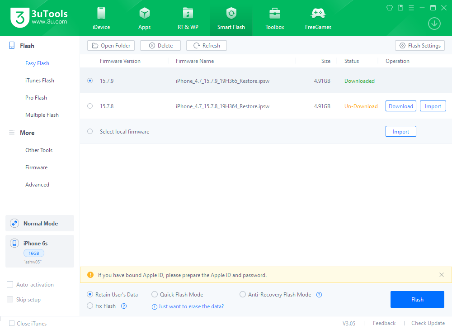Check the Close iTunes checkbox
452x330 pixels.
point(12,323)
